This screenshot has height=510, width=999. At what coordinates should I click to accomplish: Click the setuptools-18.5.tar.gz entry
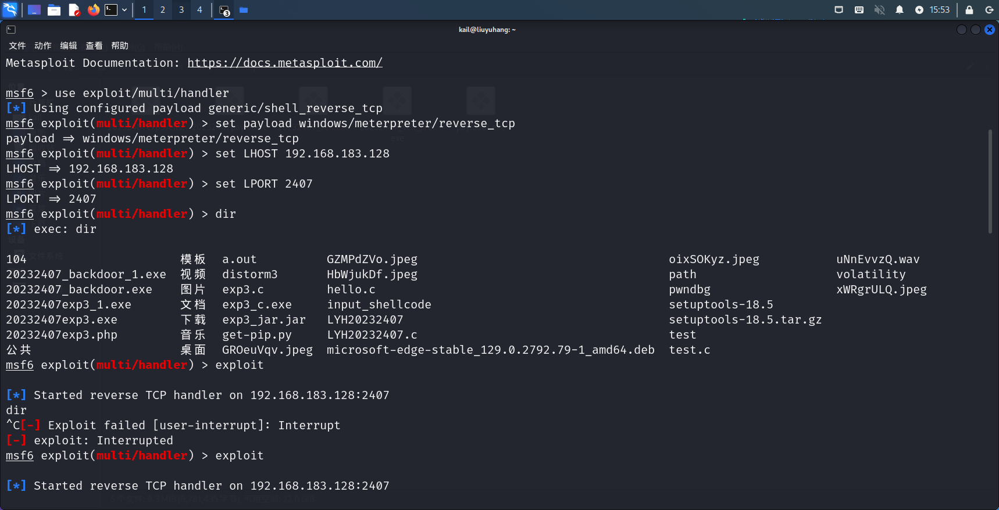[x=745, y=319]
